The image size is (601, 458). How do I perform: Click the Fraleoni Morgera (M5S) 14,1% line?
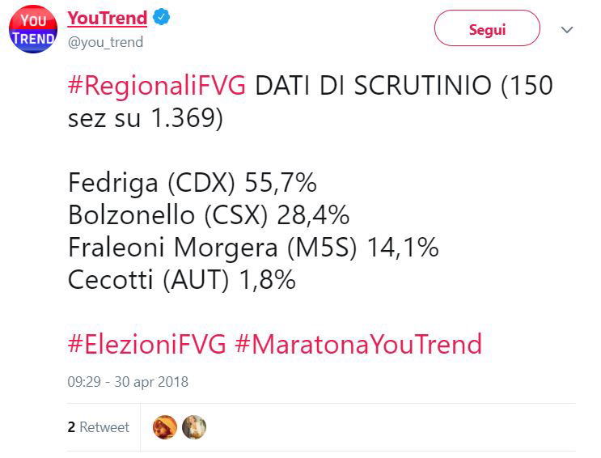253,247
